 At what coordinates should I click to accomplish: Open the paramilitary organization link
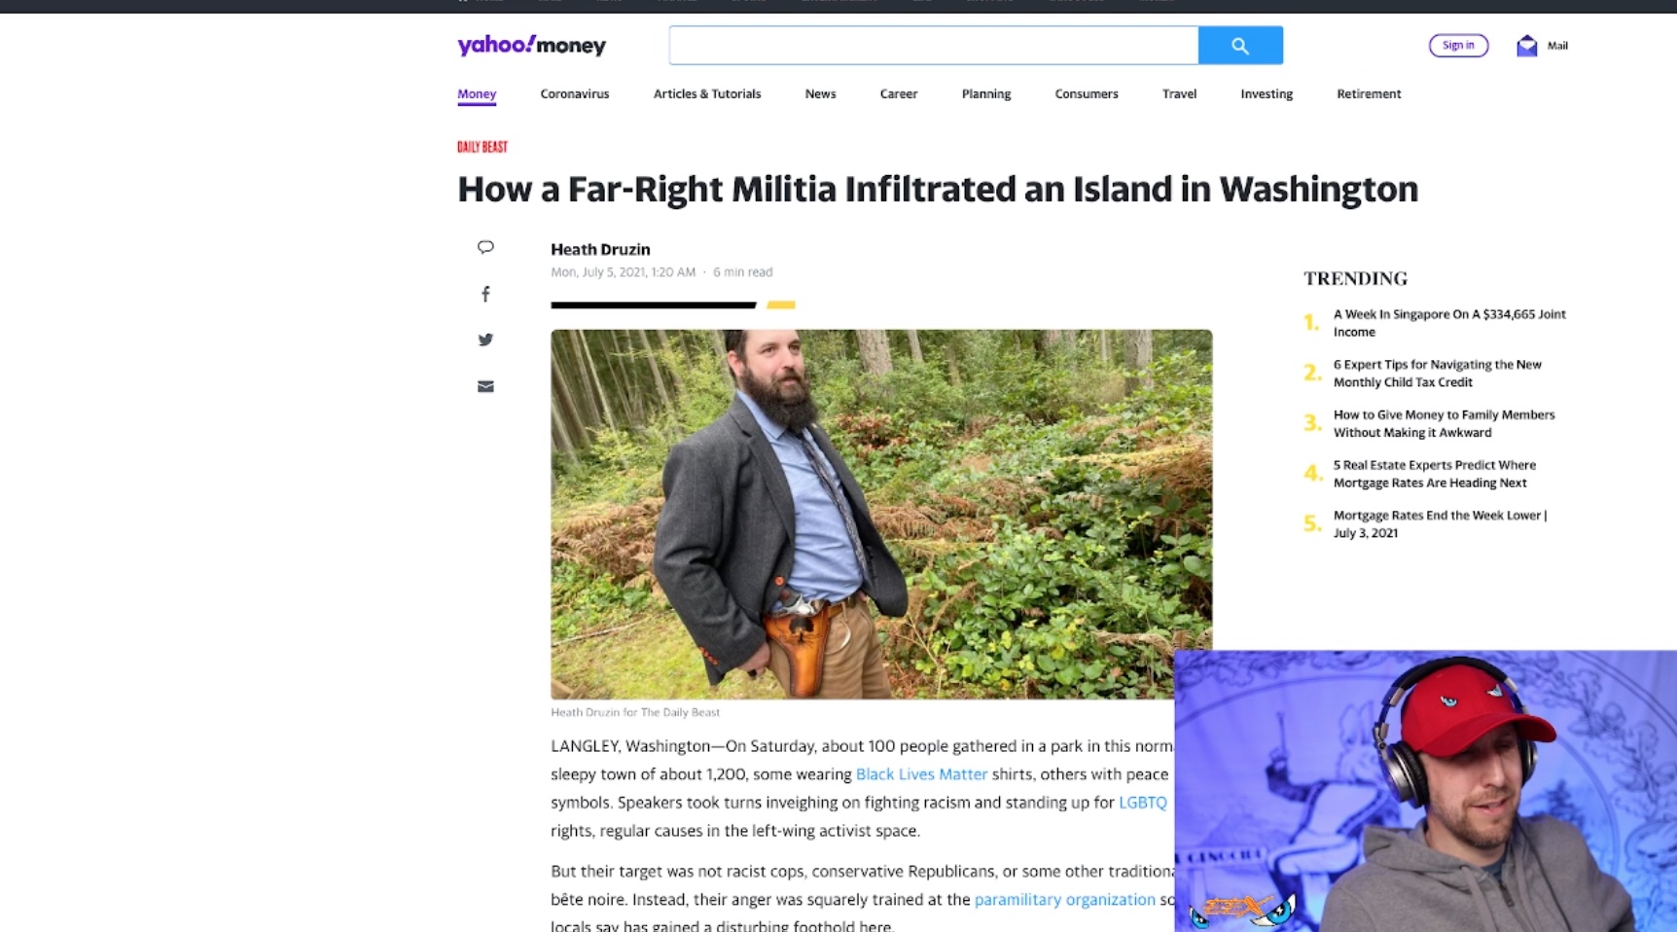(1065, 900)
